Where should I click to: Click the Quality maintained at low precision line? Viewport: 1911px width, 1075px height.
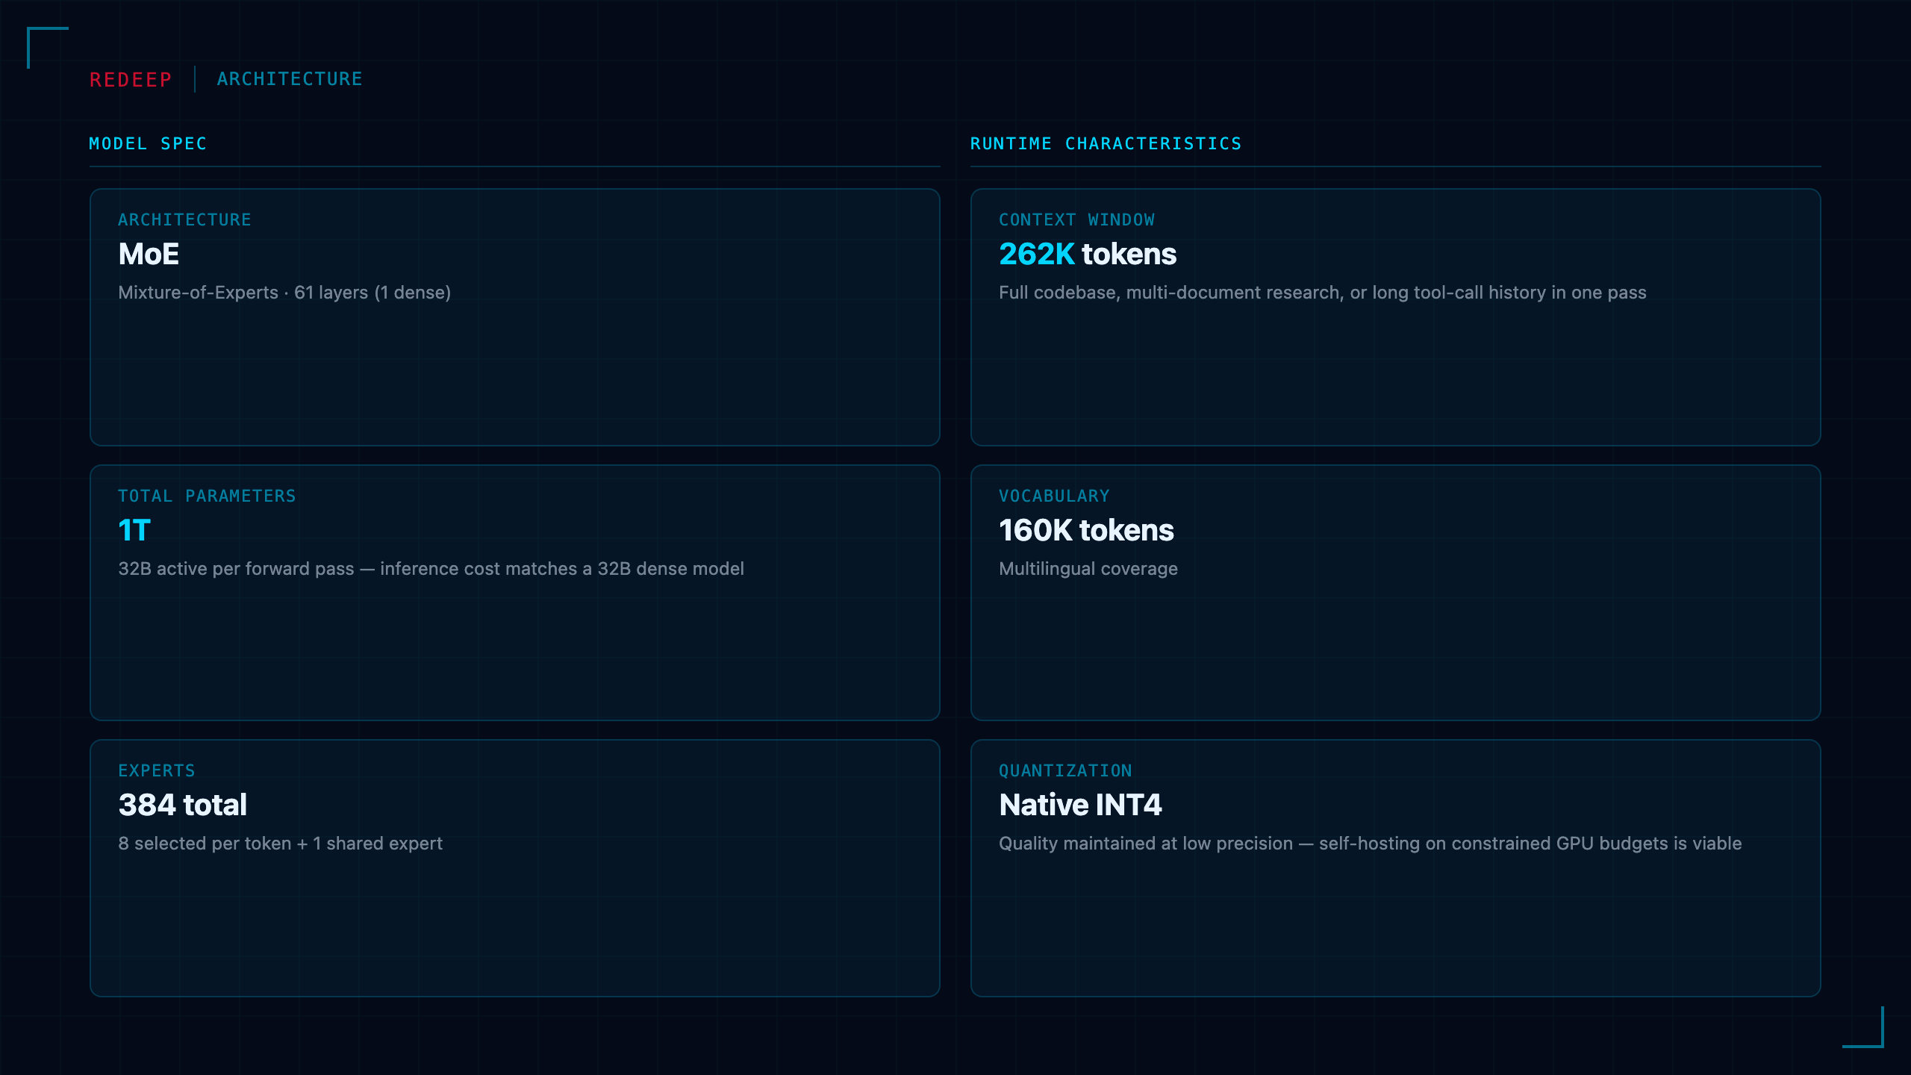click(x=1370, y=844)
